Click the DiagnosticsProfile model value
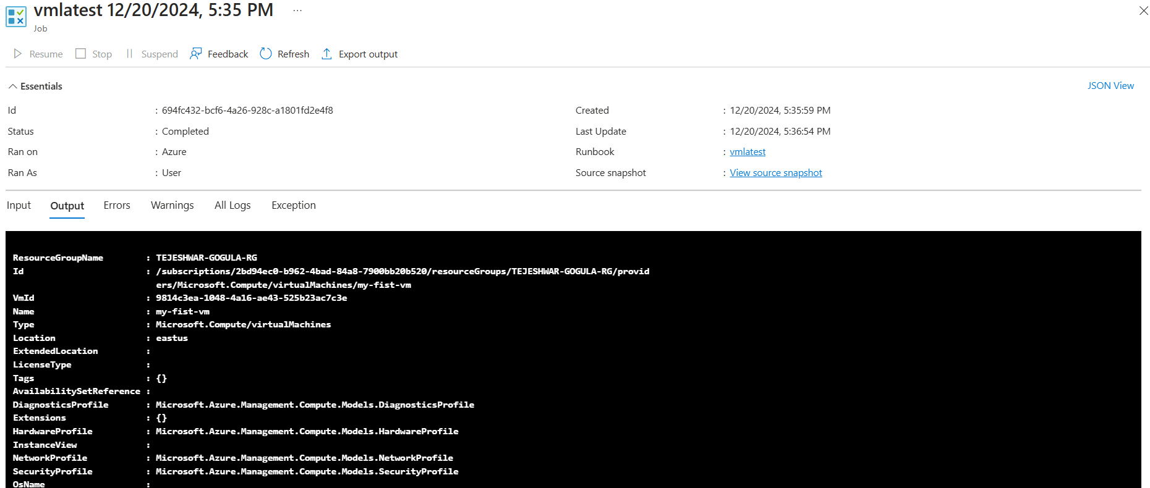Viewport: 1150px width, 488px height. click(x=315, y=405)
